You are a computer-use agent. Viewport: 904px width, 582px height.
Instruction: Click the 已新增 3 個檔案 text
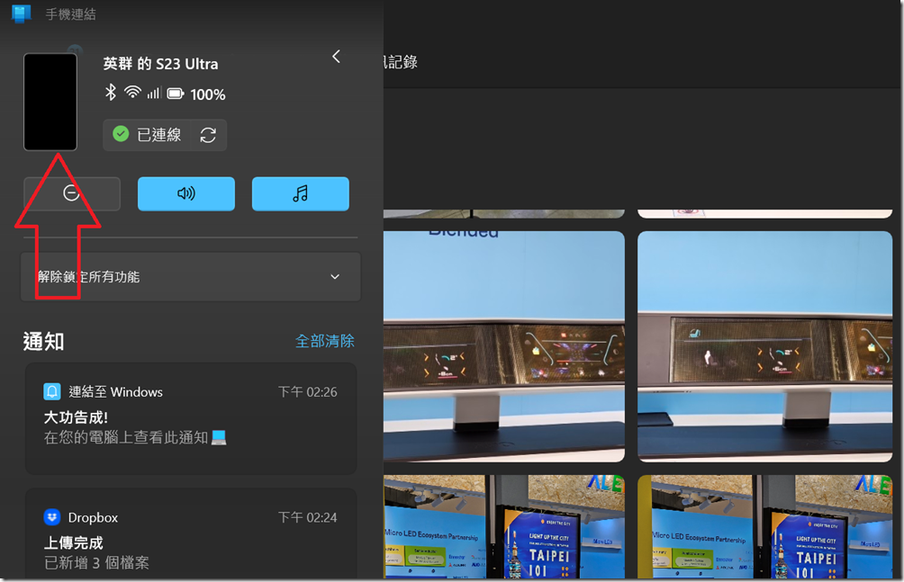(x=97, y=562)
